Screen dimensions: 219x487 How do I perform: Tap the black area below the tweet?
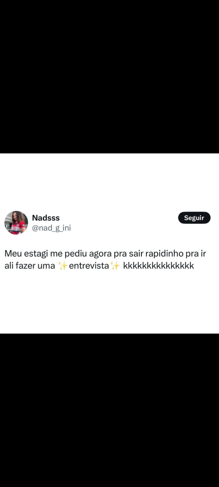click(x=109, y=410)
